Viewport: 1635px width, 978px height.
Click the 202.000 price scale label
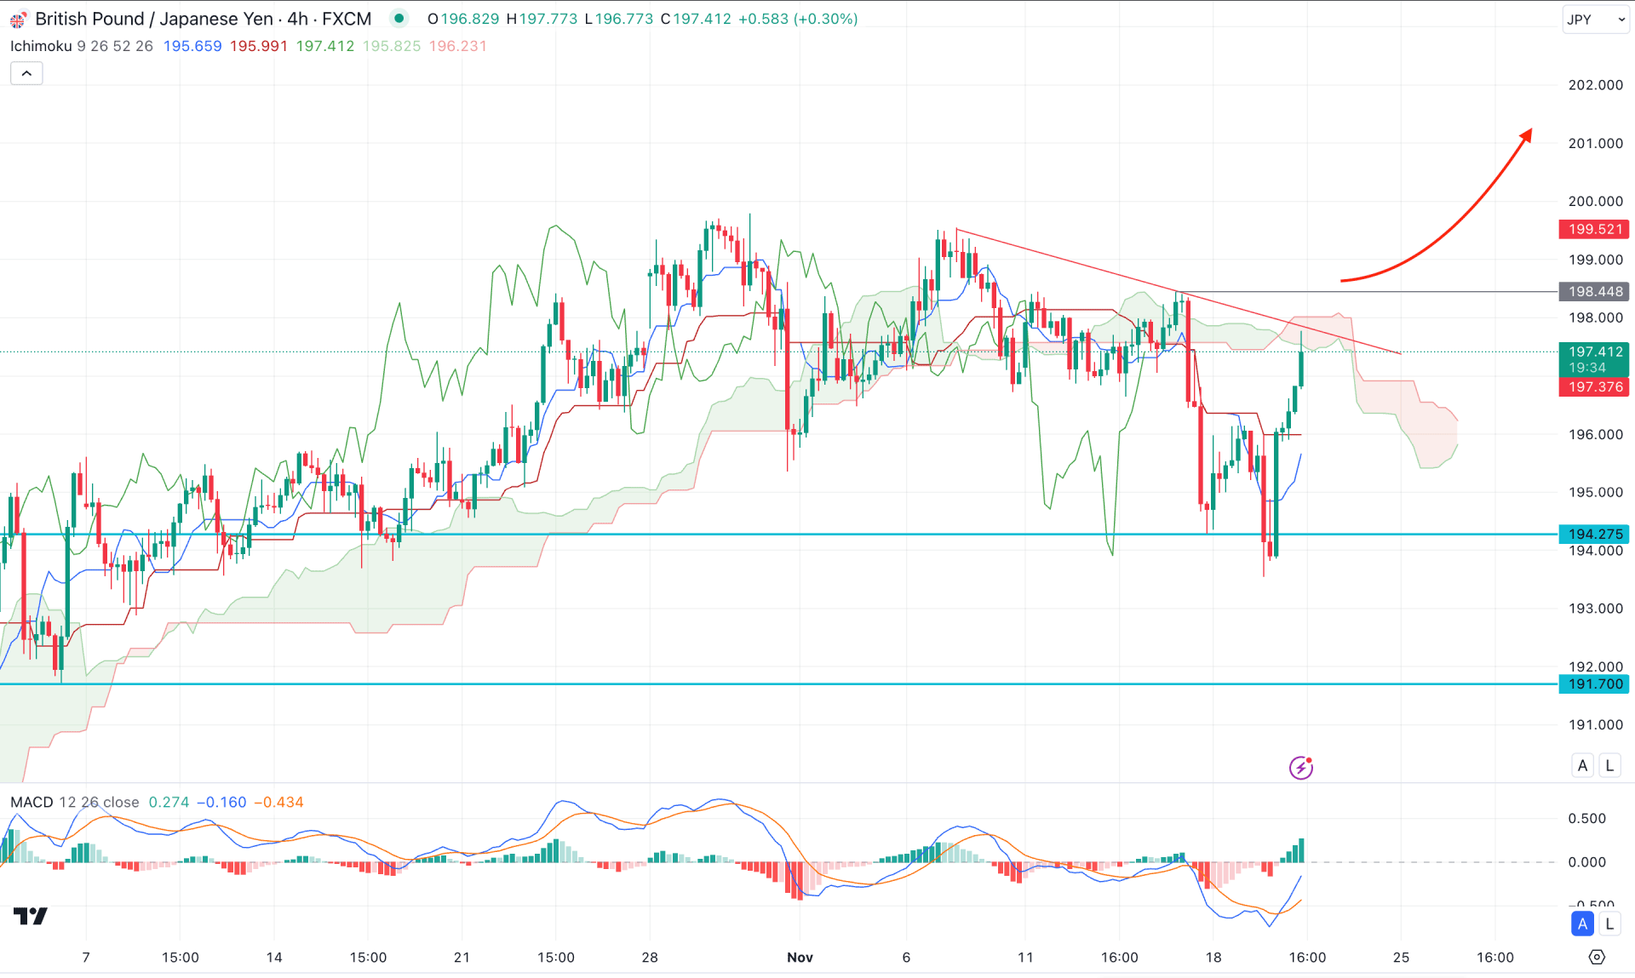coord(1596,85)
